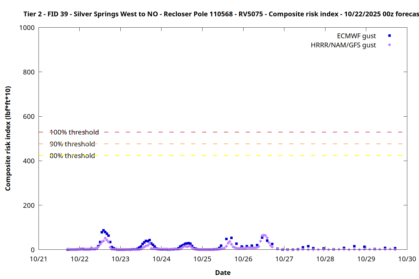Click the 100% threshold line label
This screenshot has width=419, height=279.
pyautogui.click(x=74, y=132)
